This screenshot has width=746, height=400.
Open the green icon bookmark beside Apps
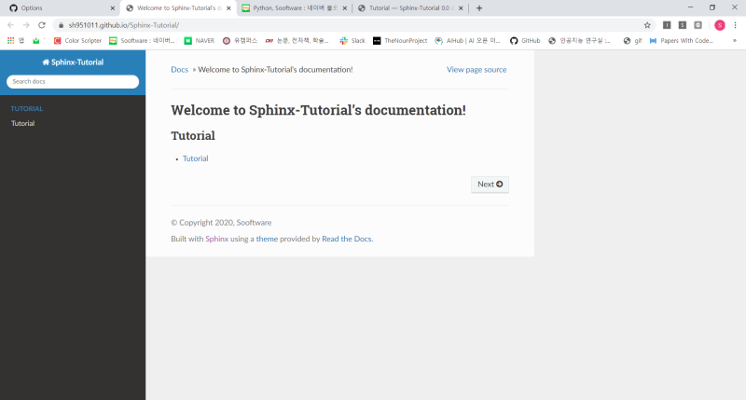point(36,41)
